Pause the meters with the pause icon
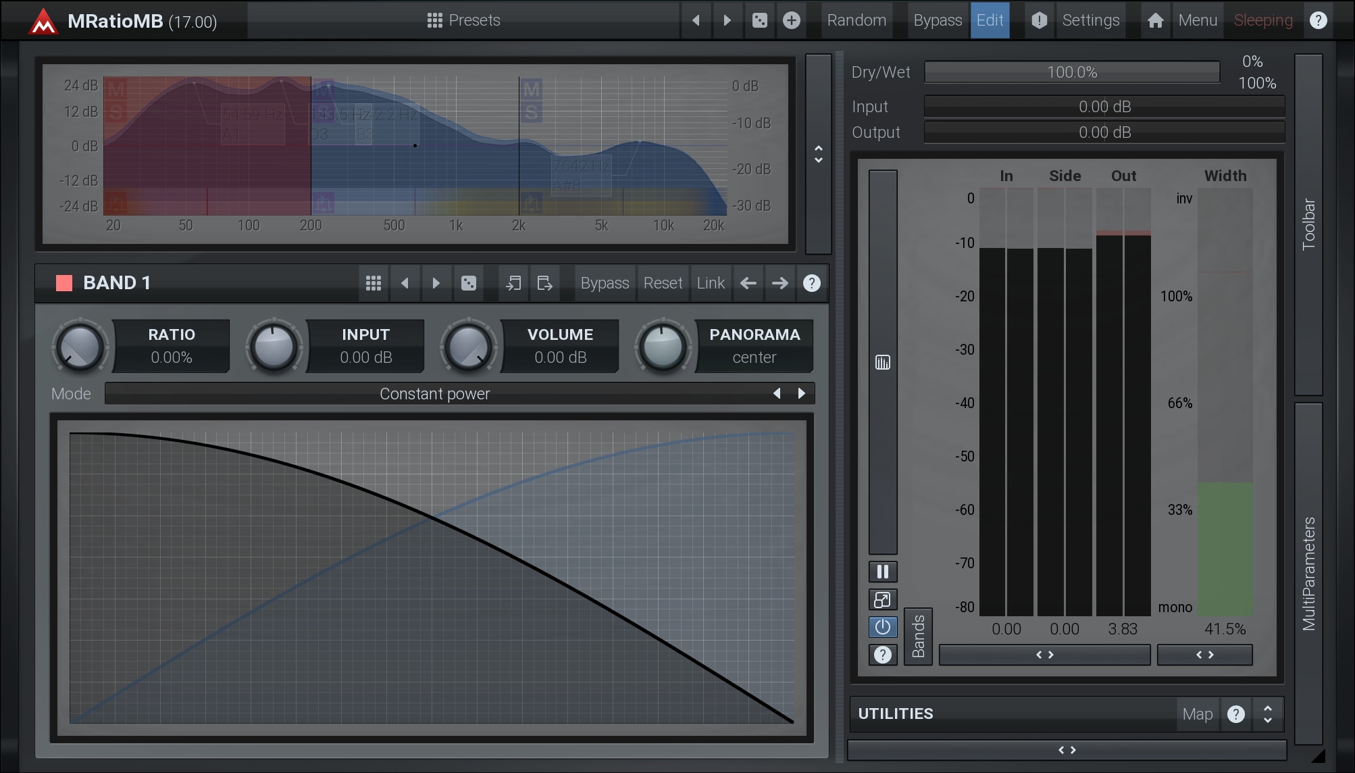Image resolution: width=1355 pixels, height=773 pixels. (882, 572)
